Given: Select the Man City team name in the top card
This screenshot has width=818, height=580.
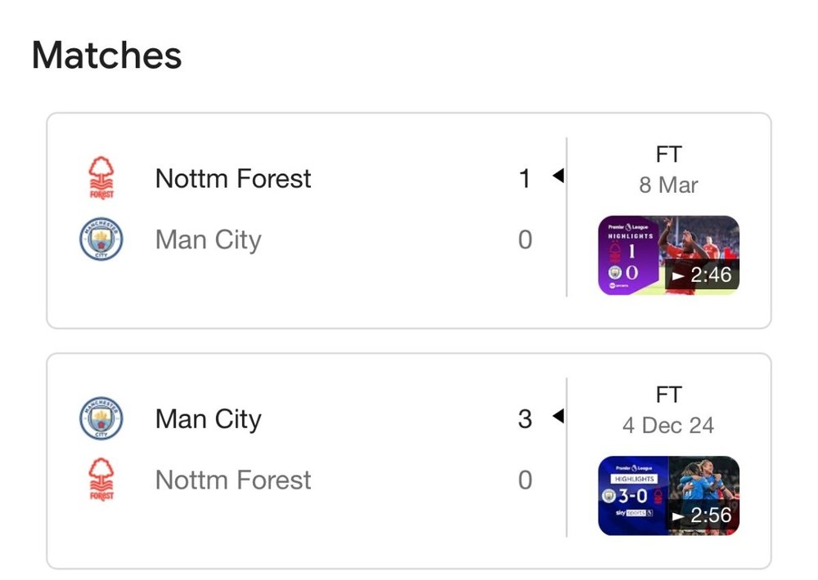Looking at the screenshot, I should click(208, 240).
